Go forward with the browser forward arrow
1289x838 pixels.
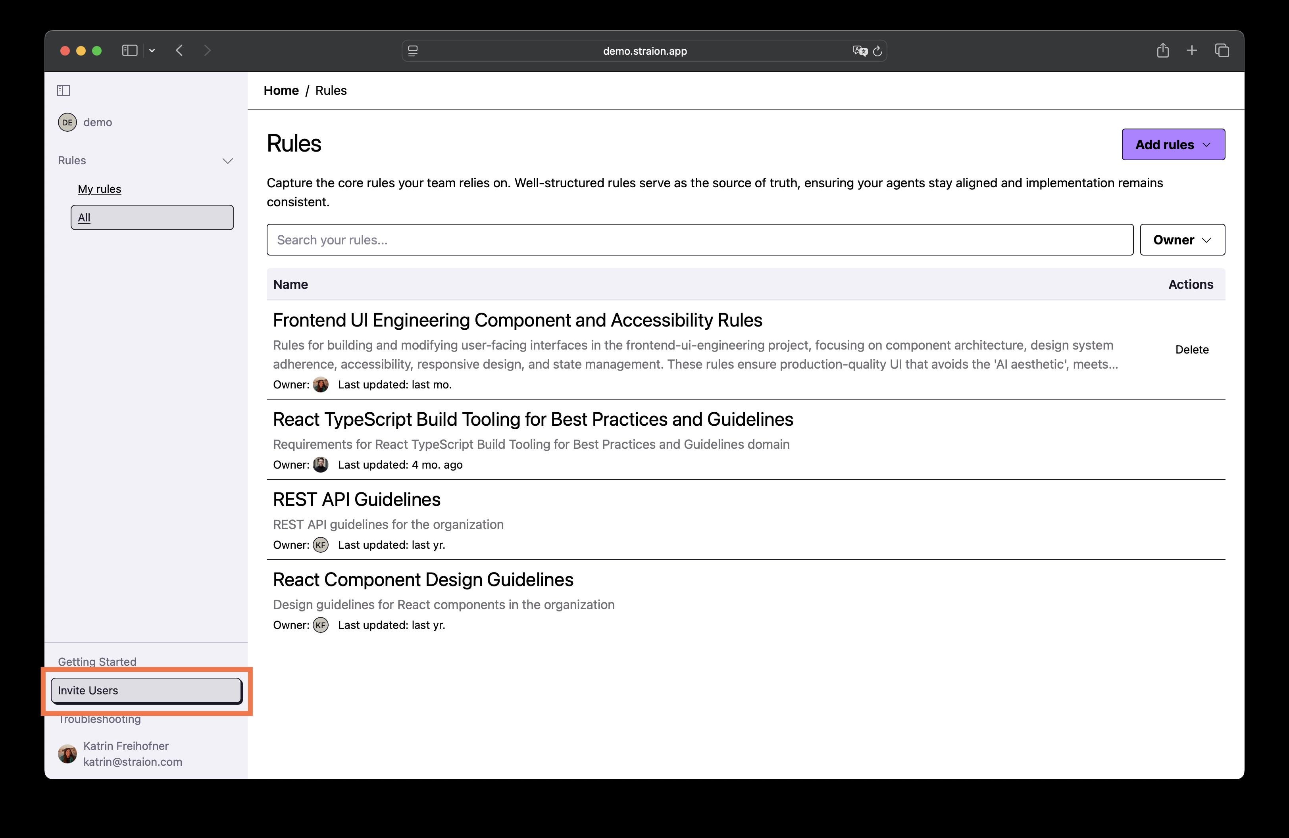(208, 50)
